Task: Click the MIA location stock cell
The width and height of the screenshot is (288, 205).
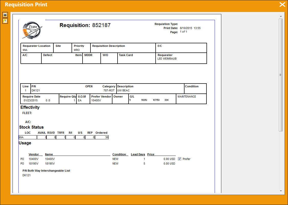Action: 28,137
